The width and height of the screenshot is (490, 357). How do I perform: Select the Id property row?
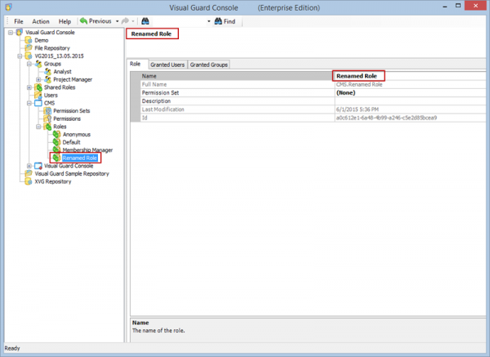click(313, 118)
